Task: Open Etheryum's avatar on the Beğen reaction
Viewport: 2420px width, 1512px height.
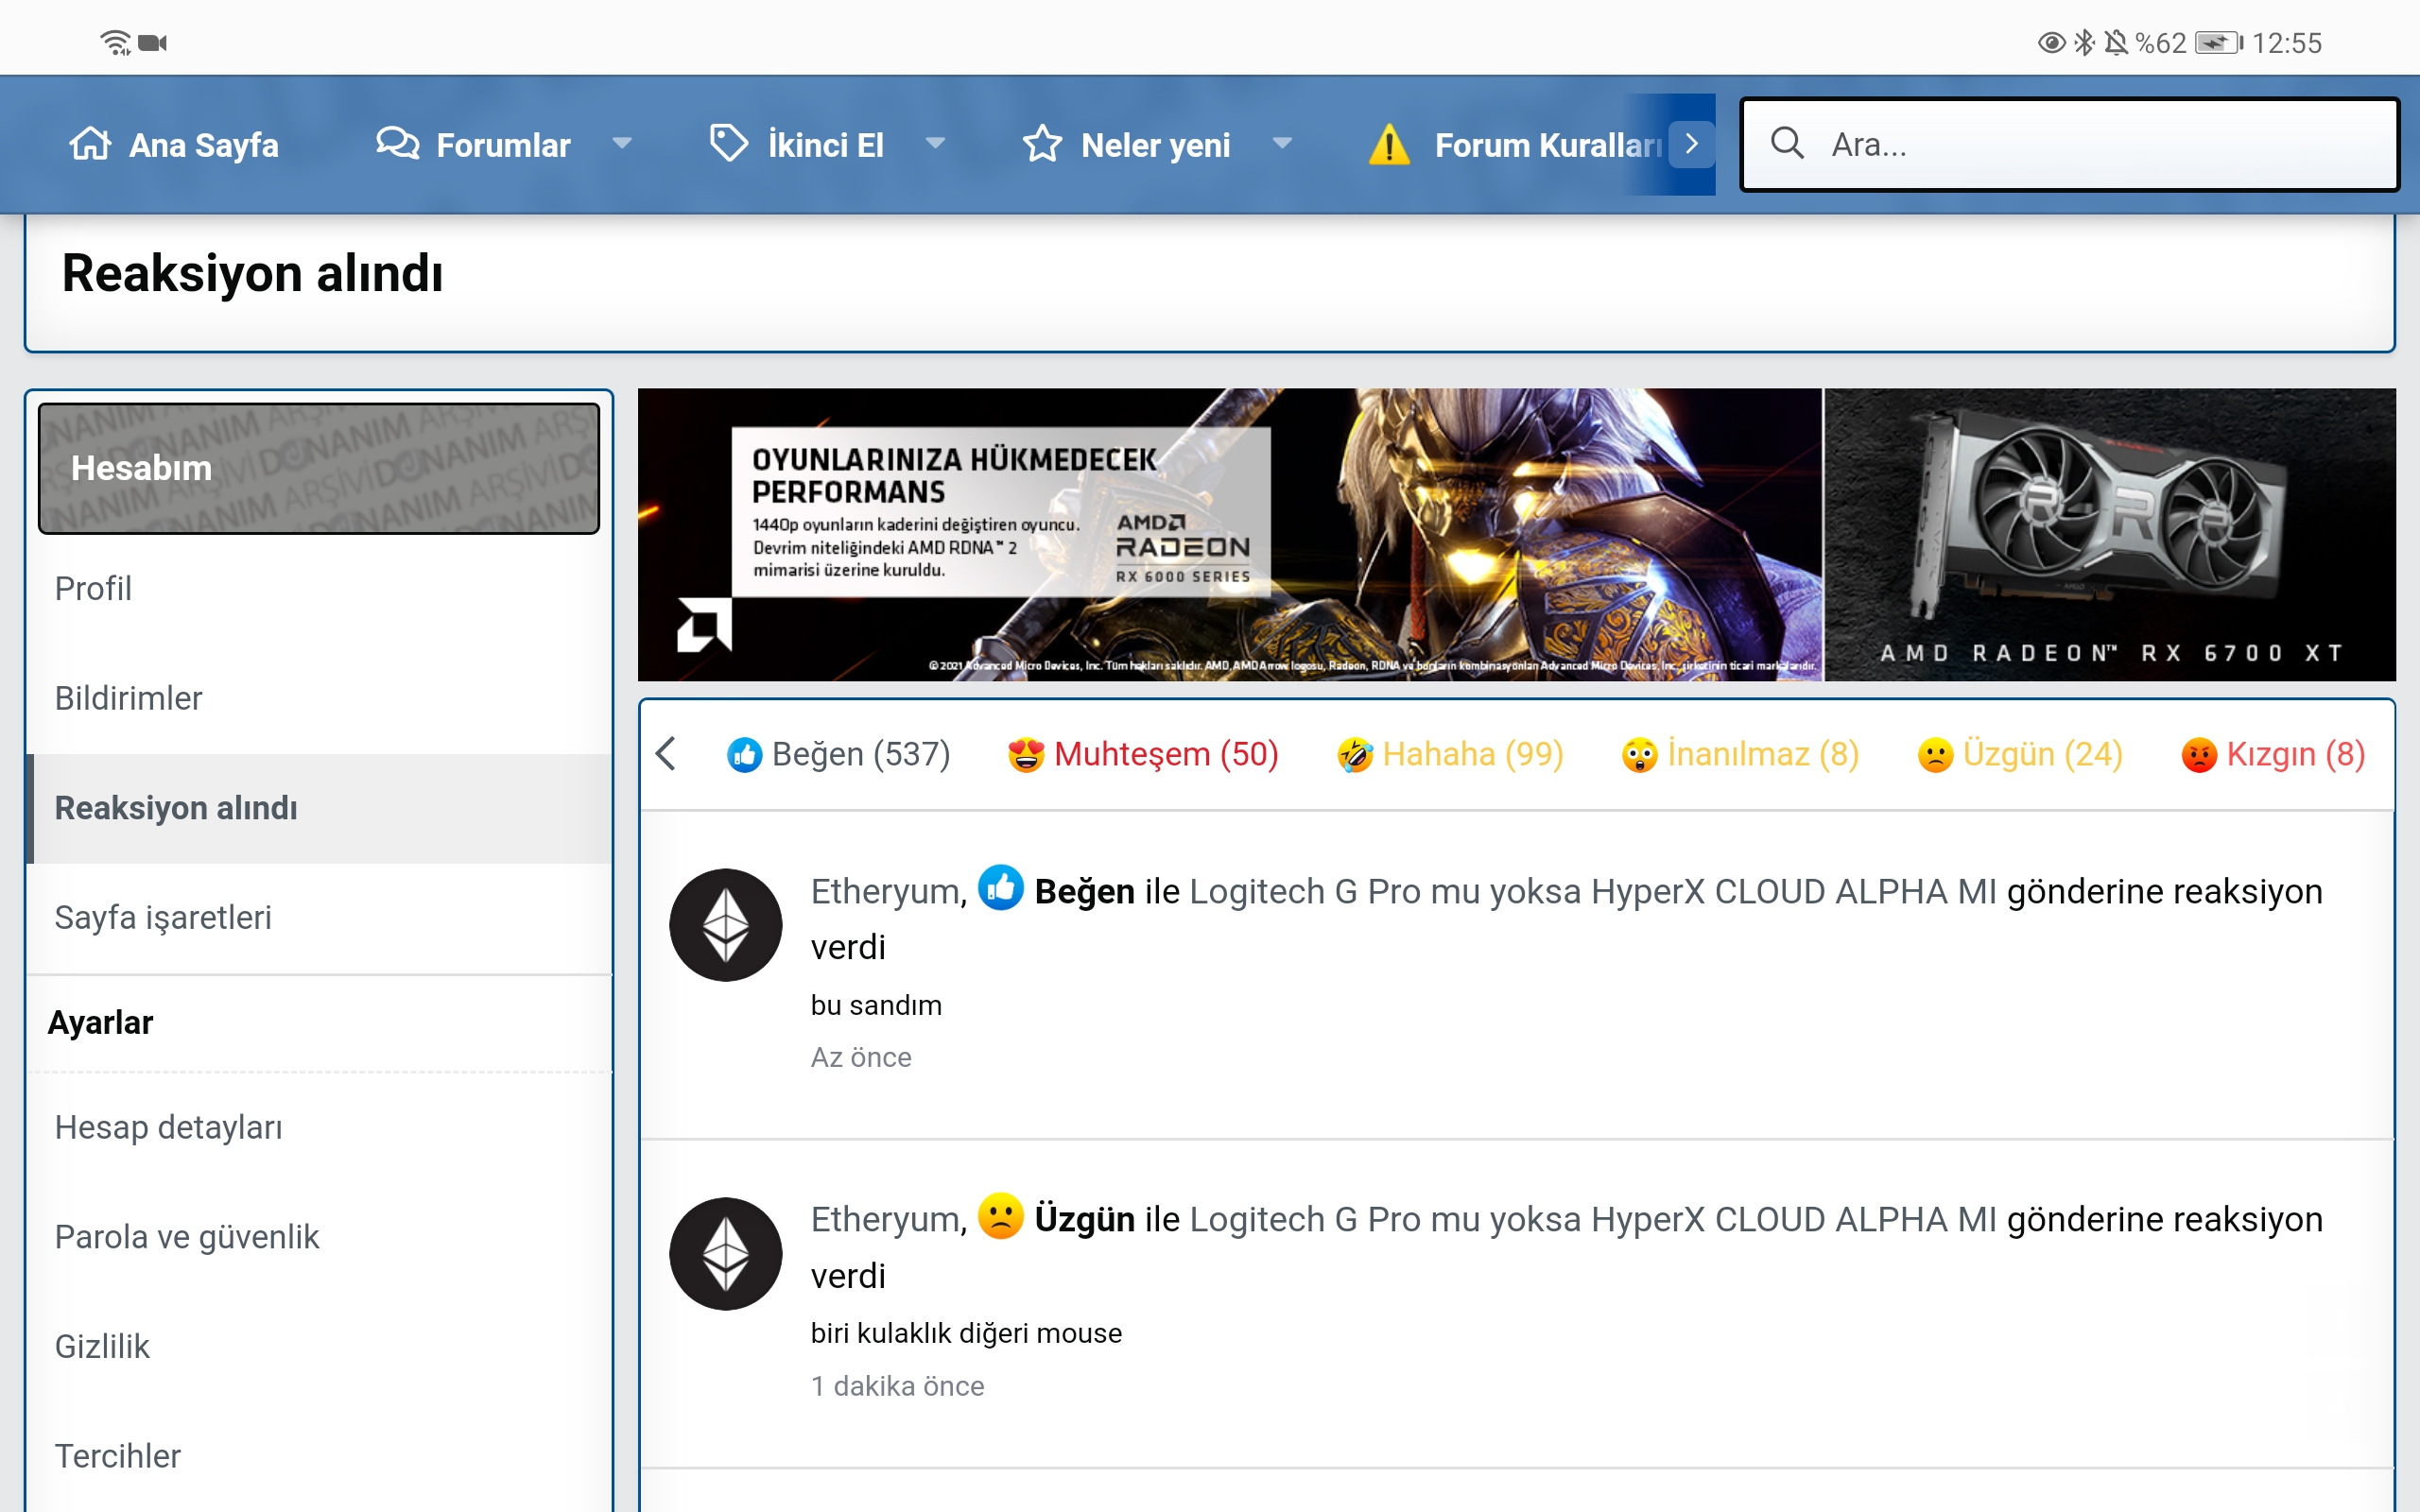Action: coord(725,924)
